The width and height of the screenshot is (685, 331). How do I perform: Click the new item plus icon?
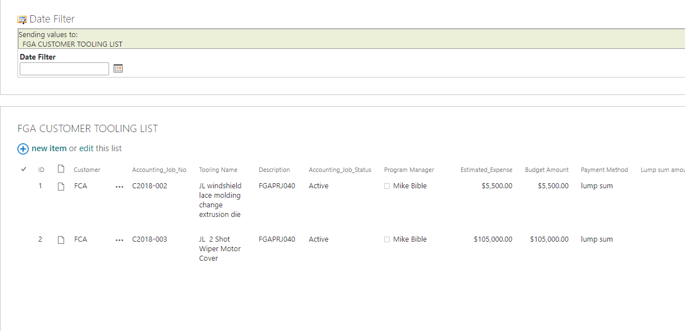click(x=23, y=149)
